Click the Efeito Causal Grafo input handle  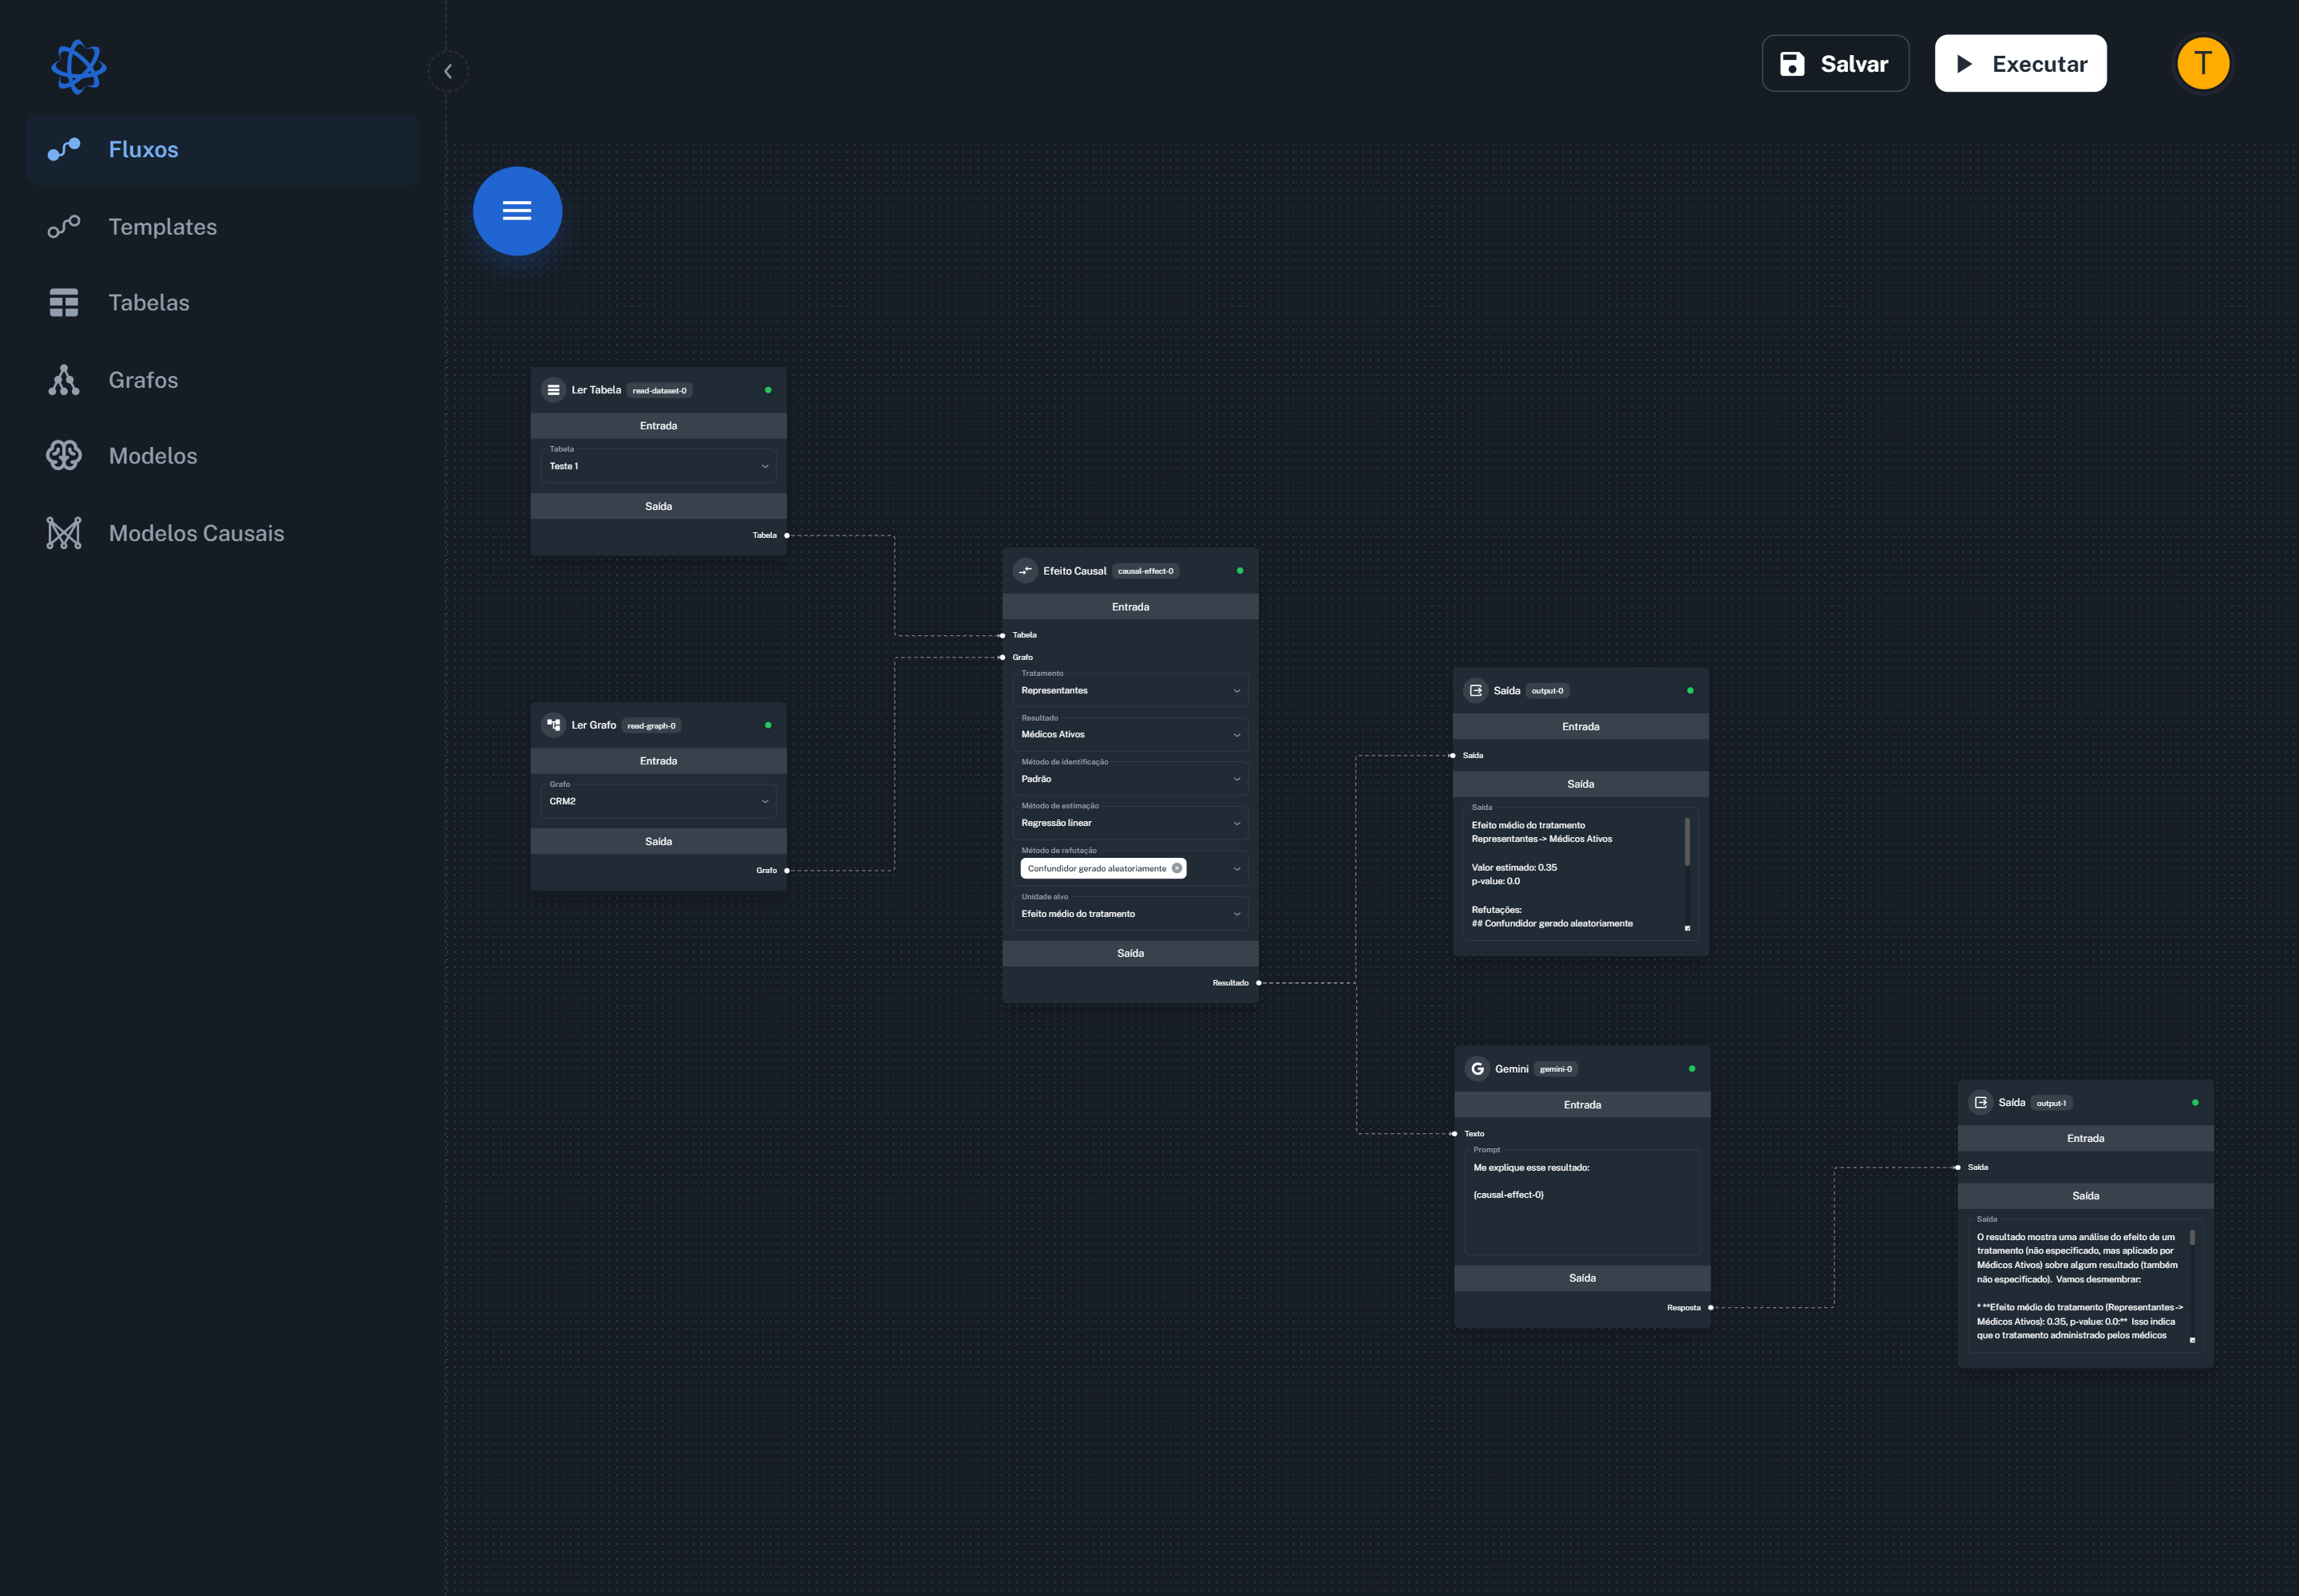pyautogui.click(x=1003, y=658)
